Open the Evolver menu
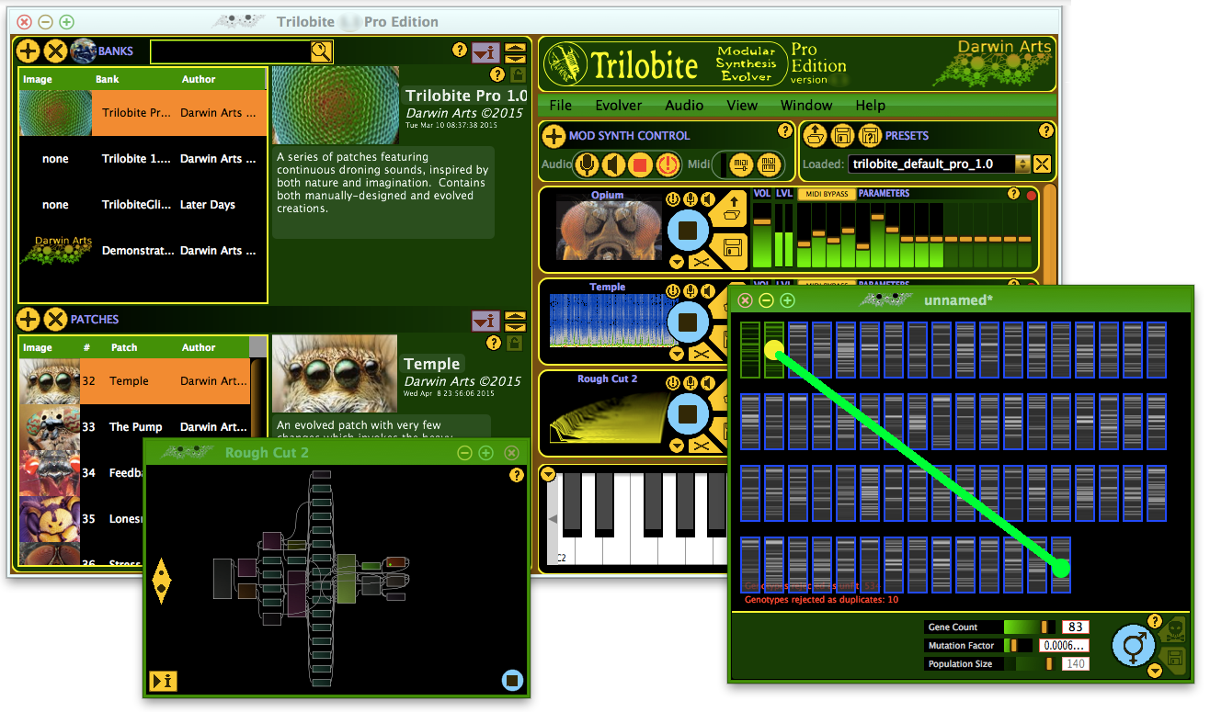 click(618, 106)
